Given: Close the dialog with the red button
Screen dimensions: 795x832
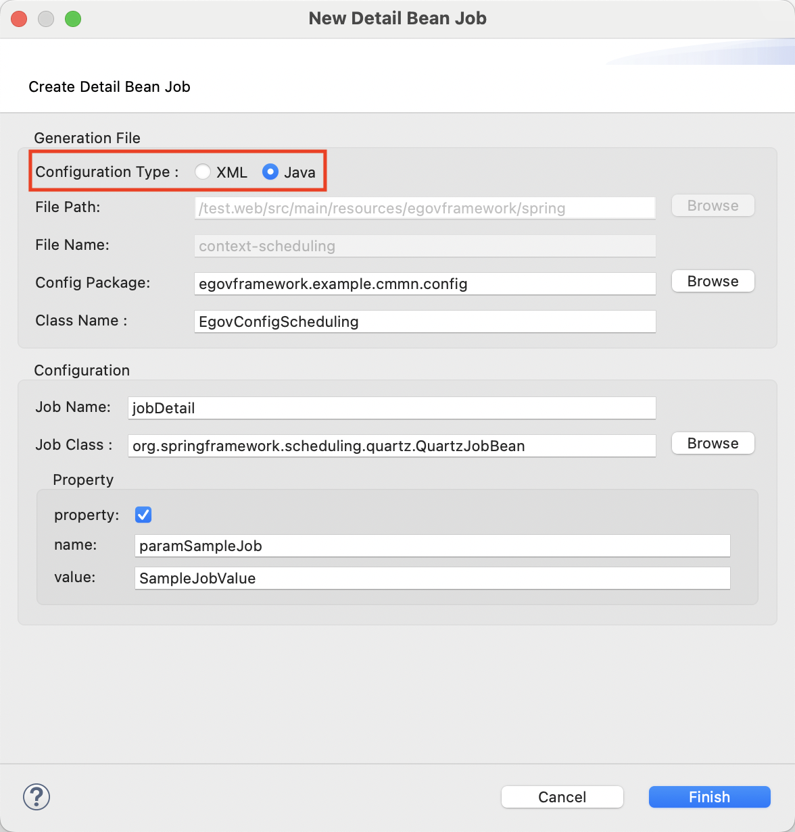Looking at the screenshot, I should pyautogui.click(x=19, y=19).
